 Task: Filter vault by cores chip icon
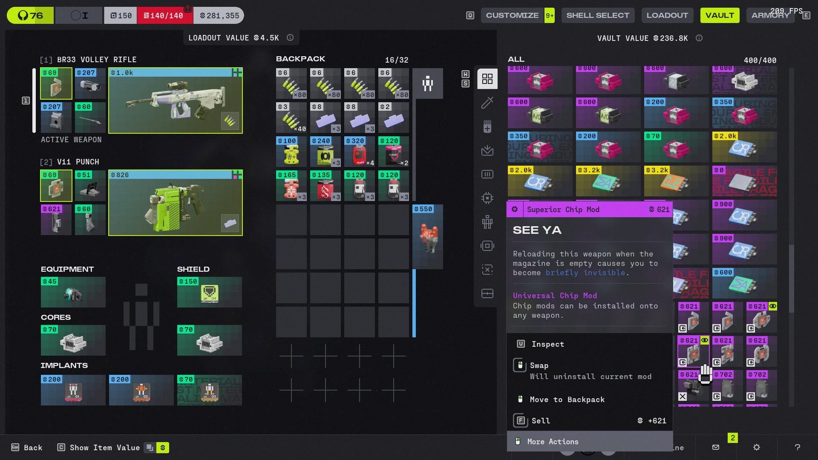pos(487,198)
